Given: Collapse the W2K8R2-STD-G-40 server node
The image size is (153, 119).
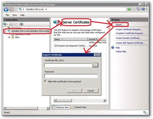Looking at the screenshot, I should [6, 31].
